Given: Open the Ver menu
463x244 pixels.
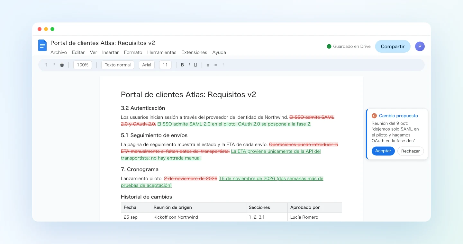Looking at the screenshot, I should tap(94, 52).
